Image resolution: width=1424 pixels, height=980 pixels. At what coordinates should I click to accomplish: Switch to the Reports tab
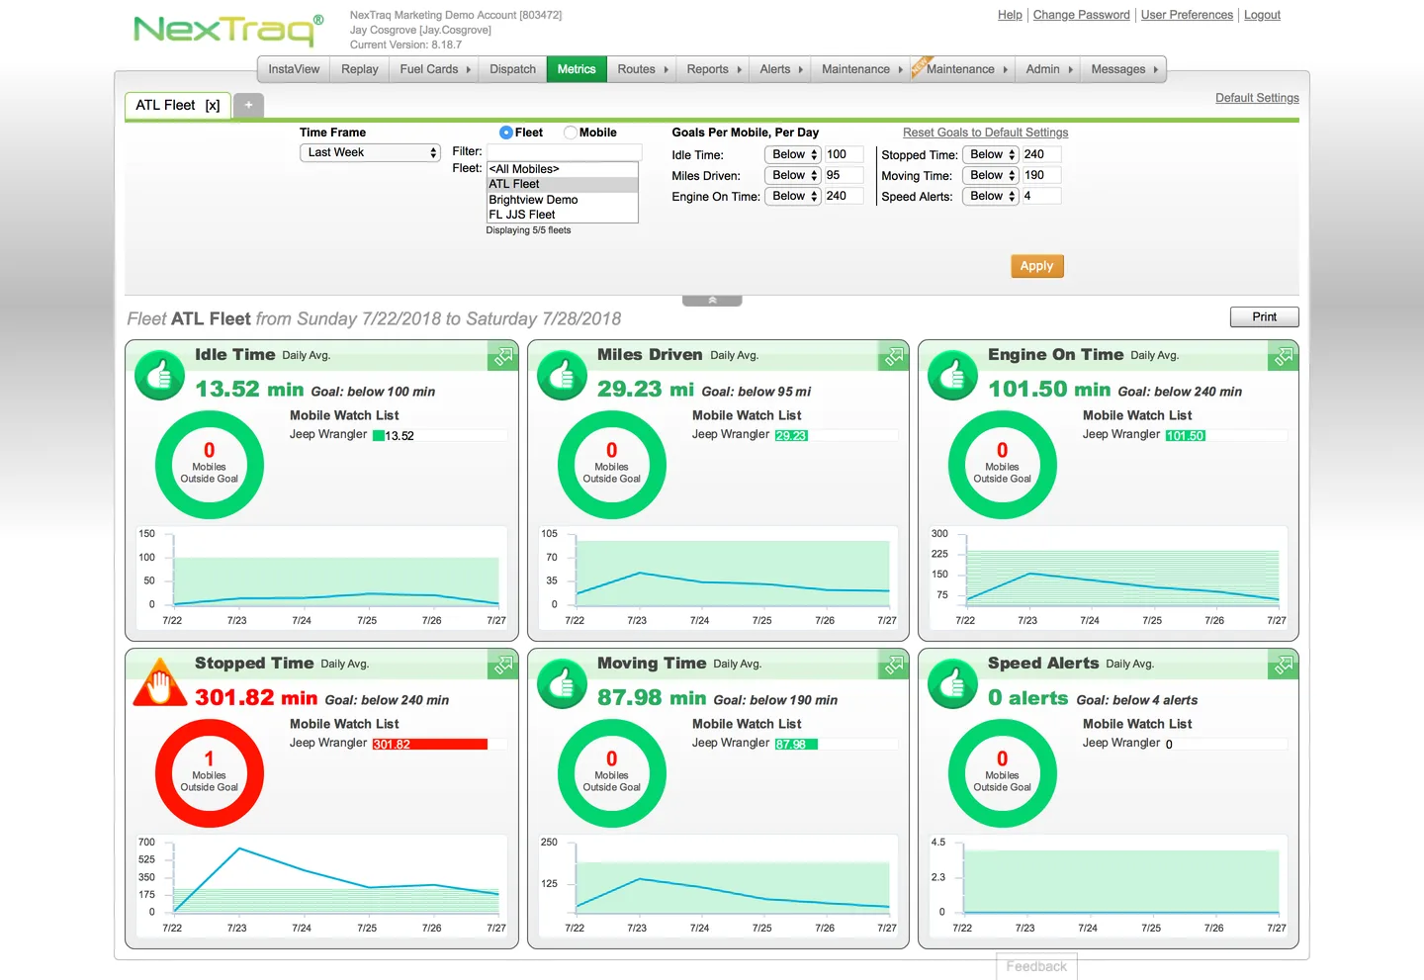coord(707,69)
